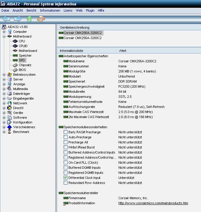Image resolution: width=201 pixels, height=212 pixels.
Task: Expand the DirectX tree node
Action: (4, 108)
